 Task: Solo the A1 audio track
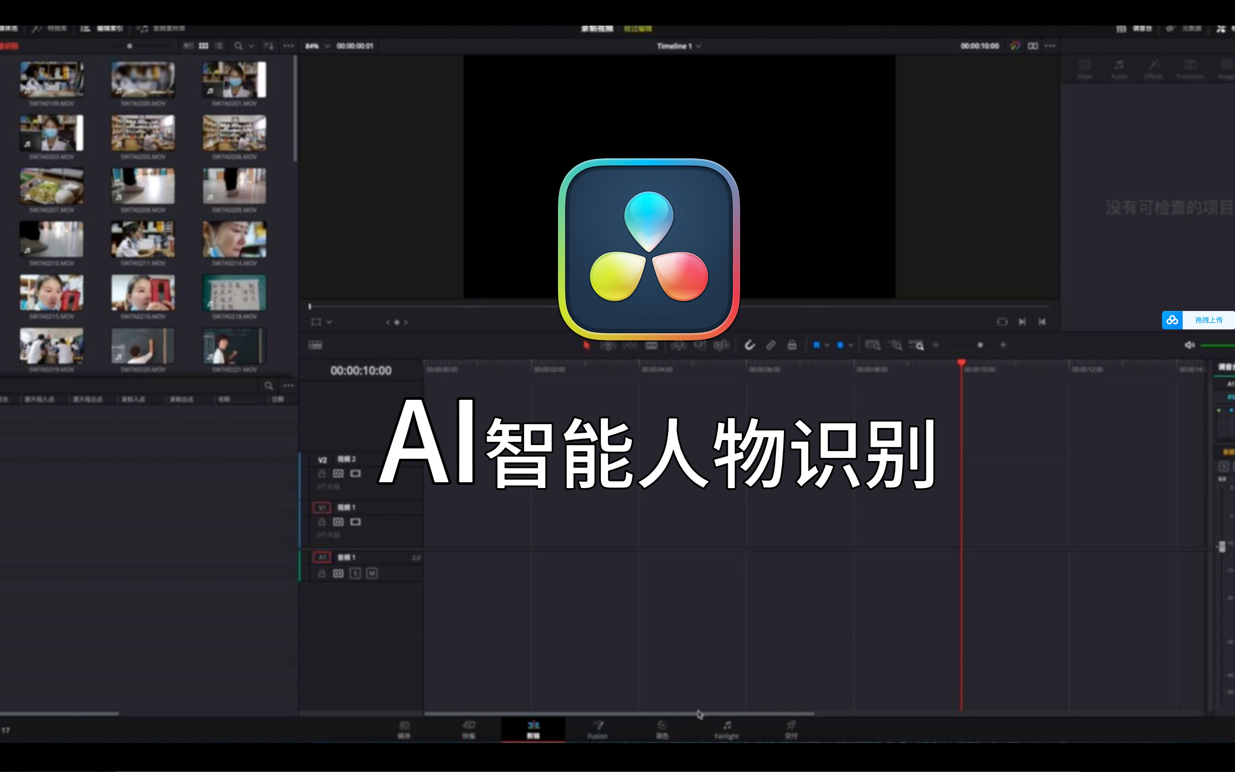click(x=355, y=573)
